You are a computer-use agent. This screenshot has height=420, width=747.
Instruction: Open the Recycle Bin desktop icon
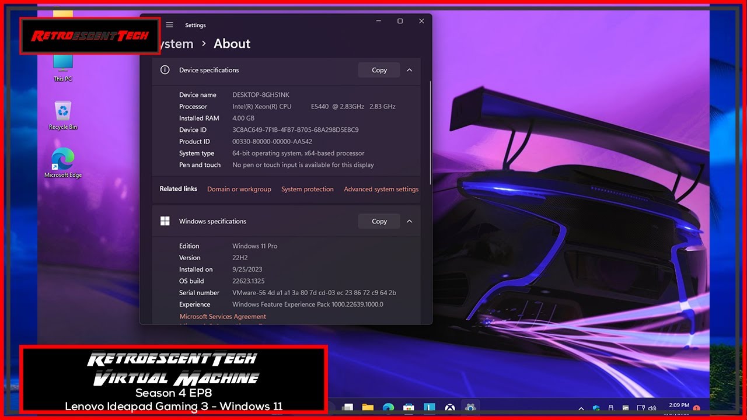[x=63, y=116]
